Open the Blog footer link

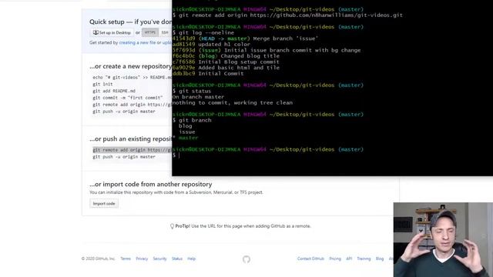pyautogui.click(x=380, y=259)
